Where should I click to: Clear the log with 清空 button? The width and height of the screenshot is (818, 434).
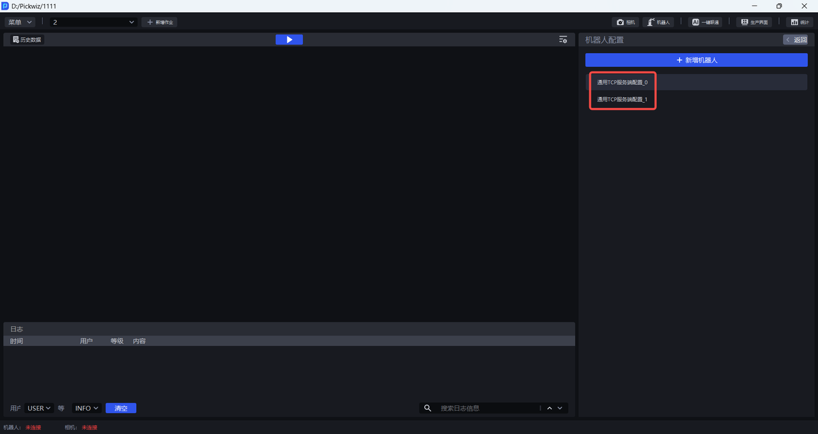pyautogui.click(x=121, y=408)
